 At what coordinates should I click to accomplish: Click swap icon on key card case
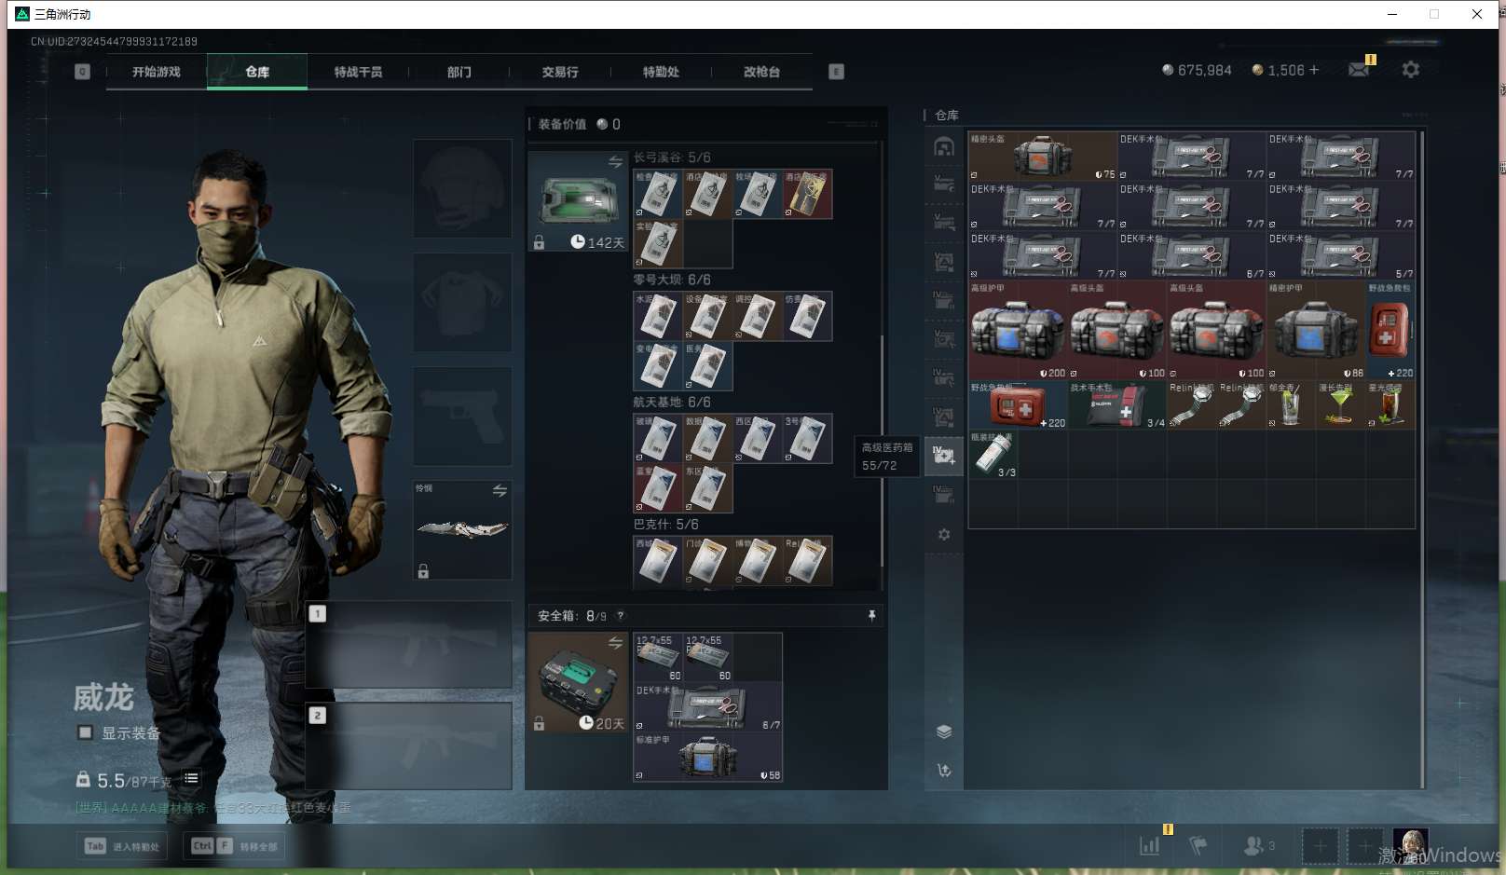(x=615, y=162)
